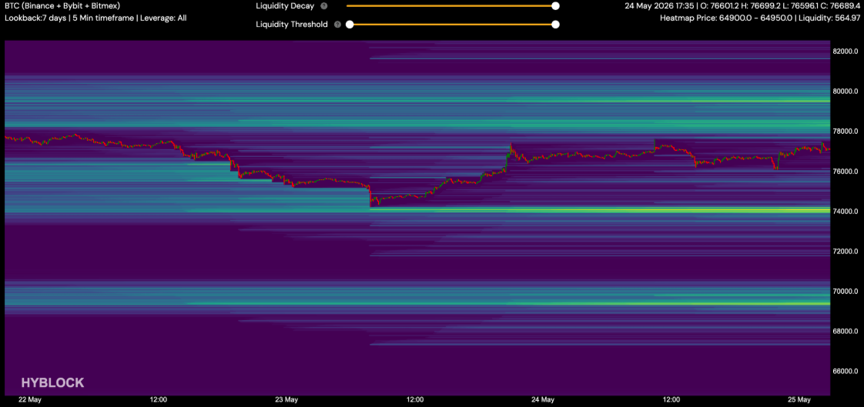Click the Liquidity Decay slider handle
Image resolution: width=864 pixels, height=407 pixels.
click(555, 6)
